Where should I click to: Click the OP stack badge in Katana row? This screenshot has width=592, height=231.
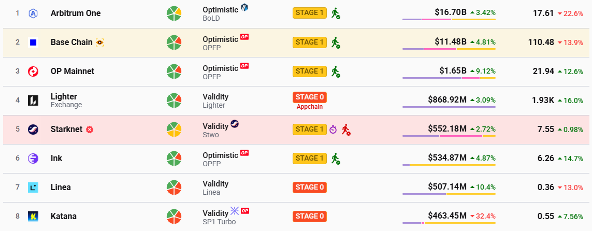click(x=245, y=211)
